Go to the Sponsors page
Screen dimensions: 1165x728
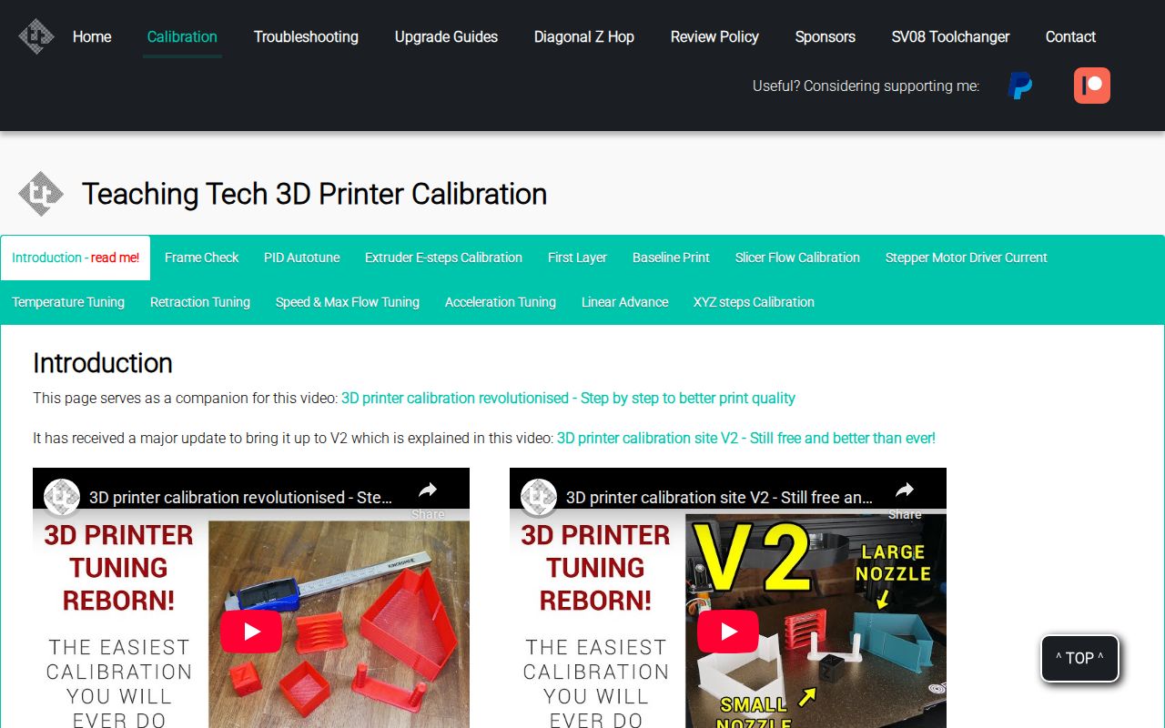click(825, 36)
